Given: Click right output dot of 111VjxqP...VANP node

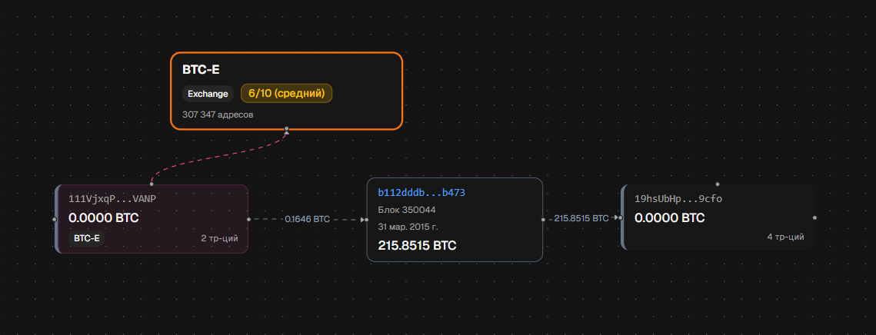Looking at the screenshot, I should 249,220.
